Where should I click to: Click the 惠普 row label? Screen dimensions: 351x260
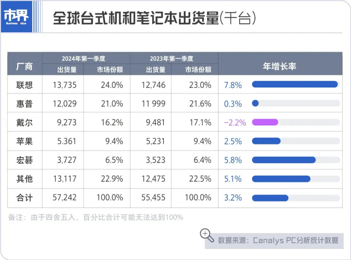(x=24, y=104)
